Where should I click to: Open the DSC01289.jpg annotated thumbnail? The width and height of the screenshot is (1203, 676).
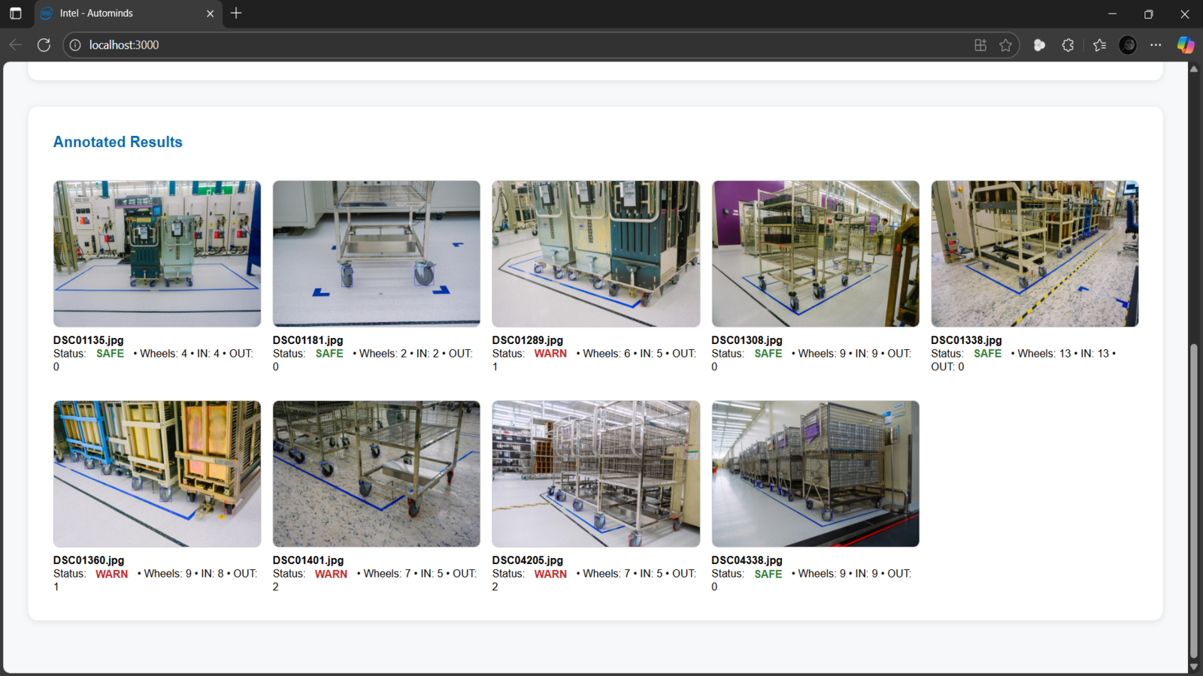[596, 254]
